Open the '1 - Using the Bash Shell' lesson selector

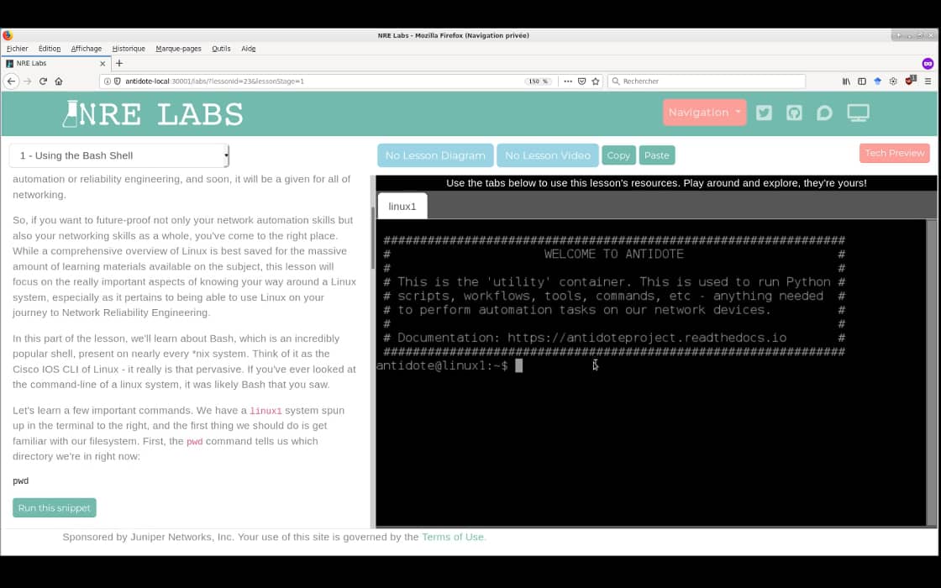point(118,155)
